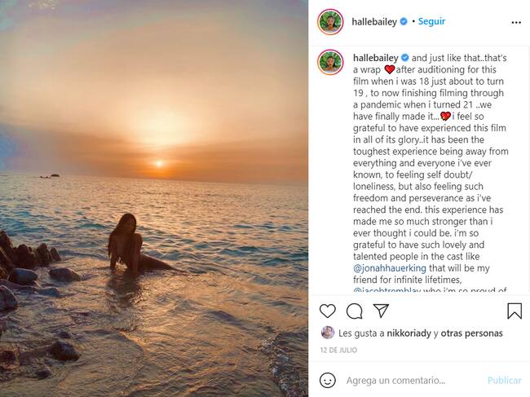Image resolution: width=530 pixels, height=397 pixels.
Task: Click the 12 DE JULIO date
Action: point(340,351)
